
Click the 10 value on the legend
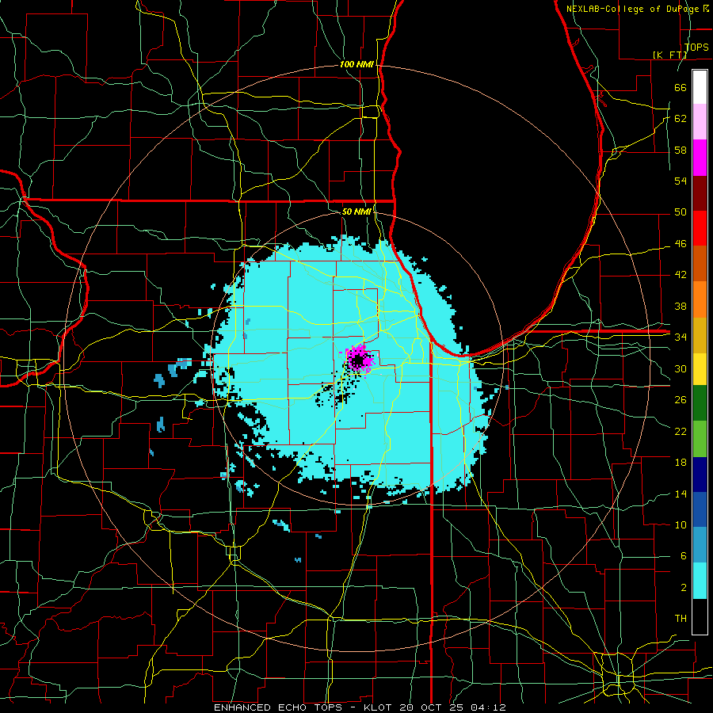tap(681, 525)
